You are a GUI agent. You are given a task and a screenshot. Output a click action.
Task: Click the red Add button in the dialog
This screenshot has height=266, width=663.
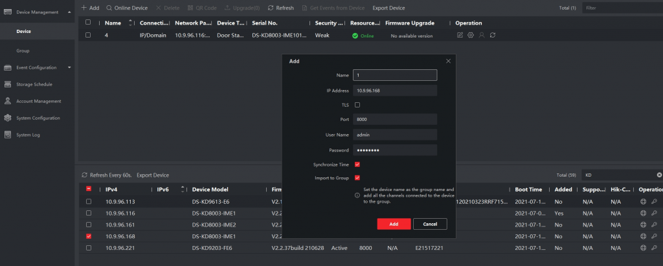click(x=394, y=224)
